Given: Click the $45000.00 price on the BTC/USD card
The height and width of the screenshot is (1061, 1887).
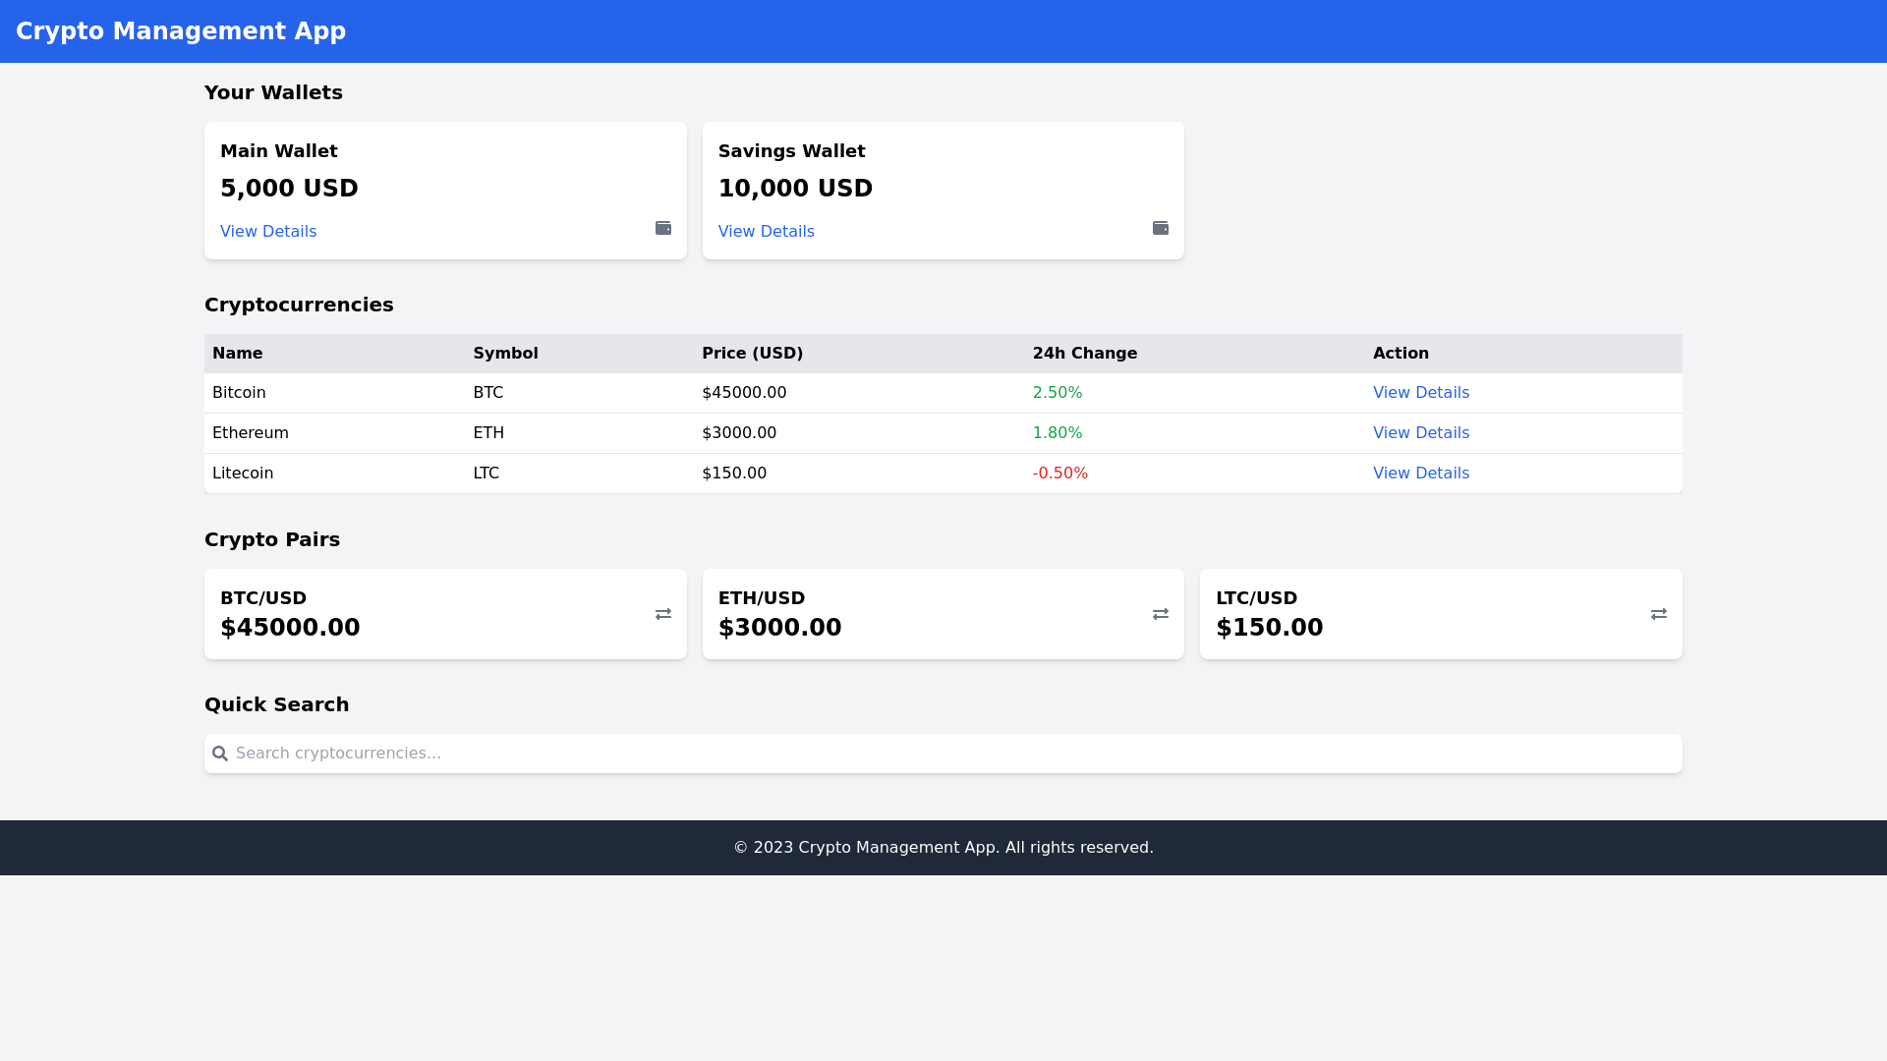Looking at the screenshot, I should click(290, 628).
